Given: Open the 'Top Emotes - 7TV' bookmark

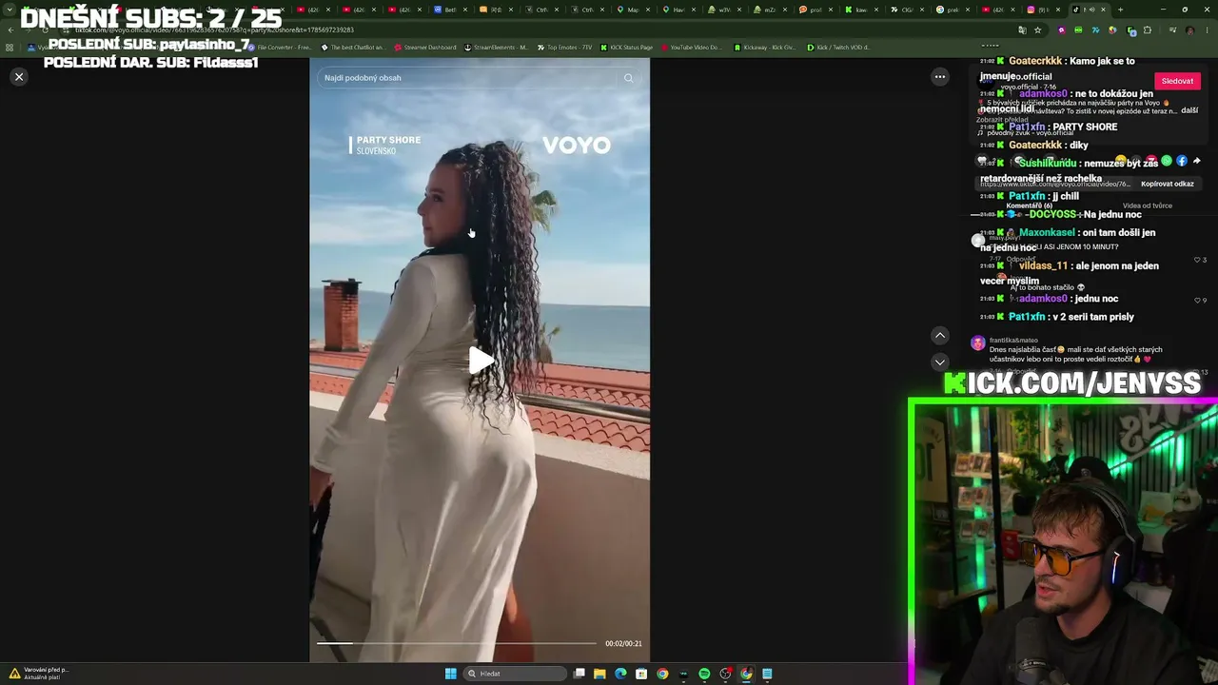Looking at the screenshot, I should tap(563, 48).
